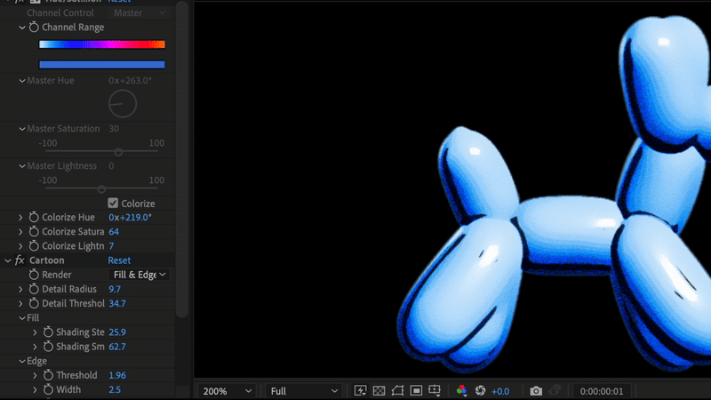Toggle the Detail Threshold stopwatch

coord(34,303)
